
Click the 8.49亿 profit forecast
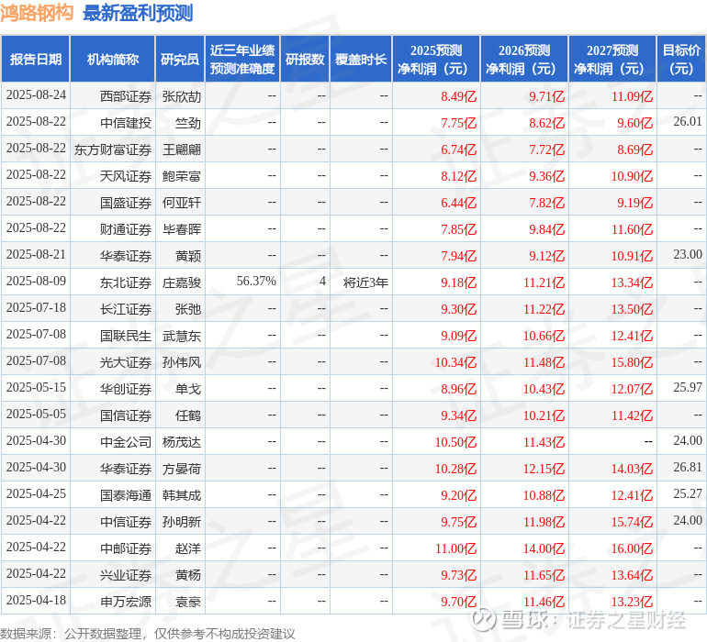coord(458,96)
